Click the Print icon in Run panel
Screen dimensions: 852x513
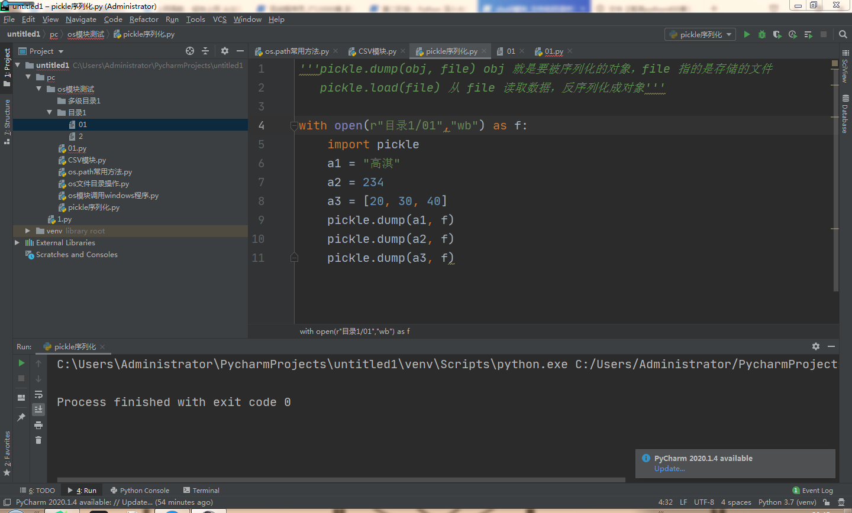click(38, 425)
